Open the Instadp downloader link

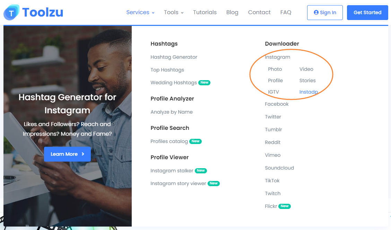coord(309,92)
